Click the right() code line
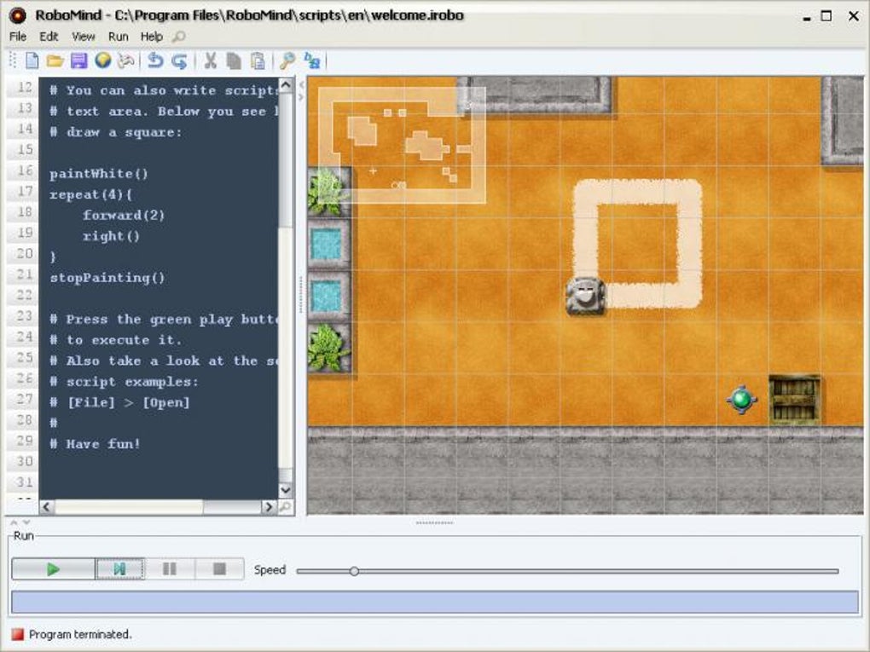Viewport: 870px width, 652px height. tap(111, 236)
